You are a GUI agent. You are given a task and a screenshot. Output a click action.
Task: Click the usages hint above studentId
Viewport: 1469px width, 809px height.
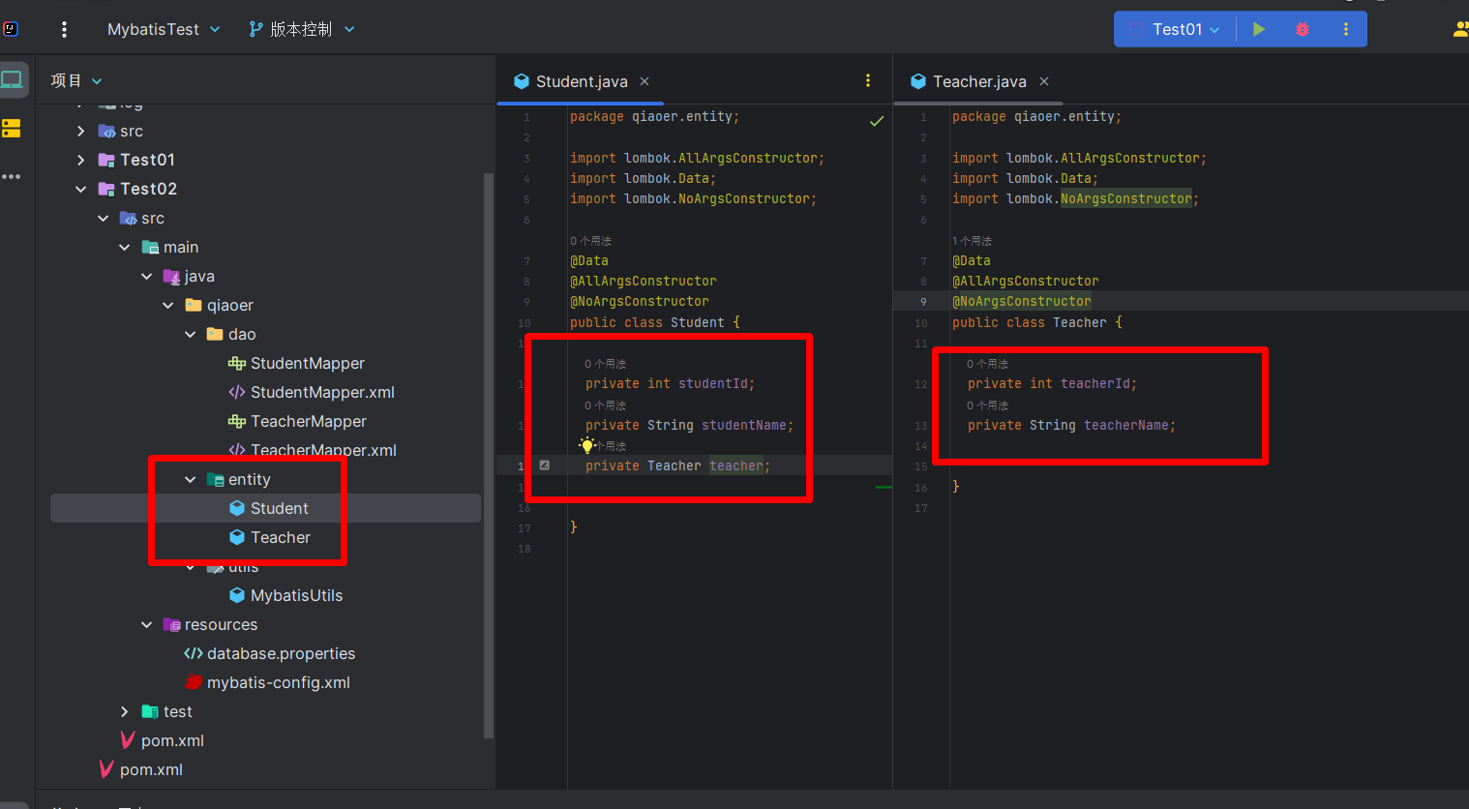pyautogui.click(x=605, y=364)
